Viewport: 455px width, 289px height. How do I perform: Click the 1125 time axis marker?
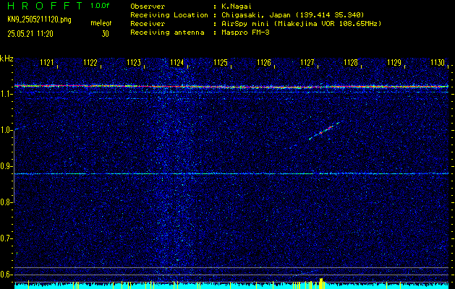(221, 62)
